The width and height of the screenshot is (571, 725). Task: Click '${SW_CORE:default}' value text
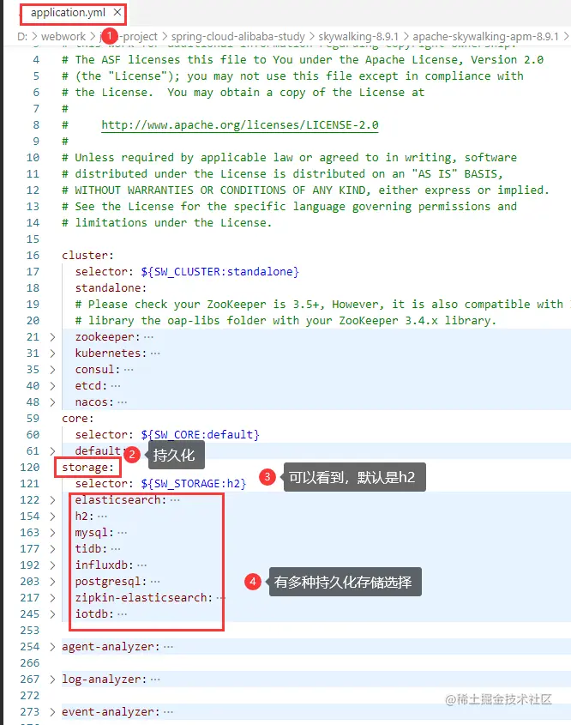pyautogui.click(x=200, y=435)
